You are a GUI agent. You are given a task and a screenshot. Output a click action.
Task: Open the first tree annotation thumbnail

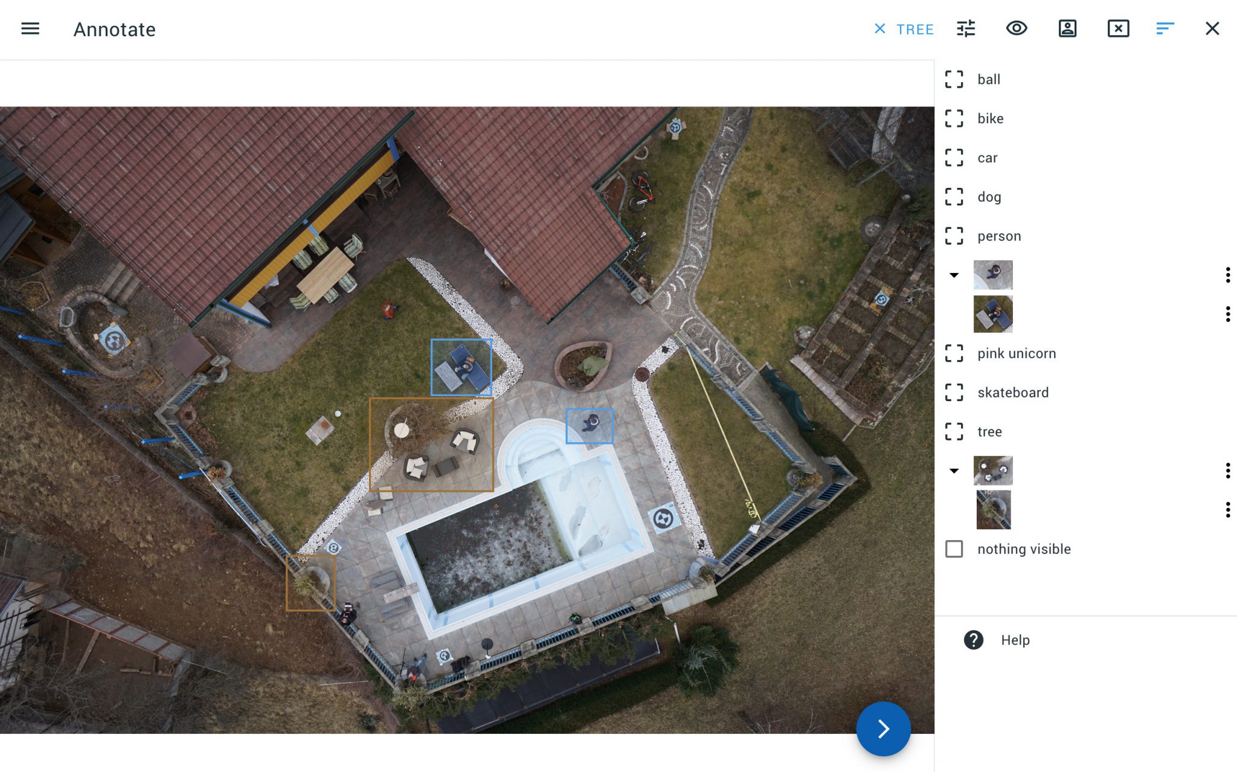(993, 471)
